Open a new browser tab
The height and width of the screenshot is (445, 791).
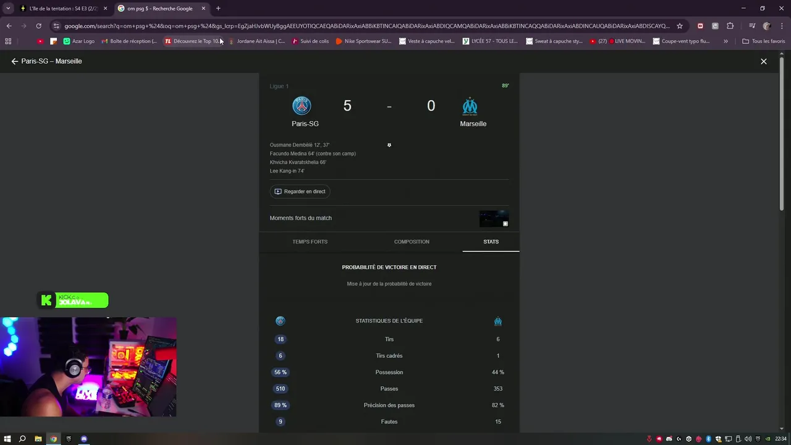click(218, 9)
